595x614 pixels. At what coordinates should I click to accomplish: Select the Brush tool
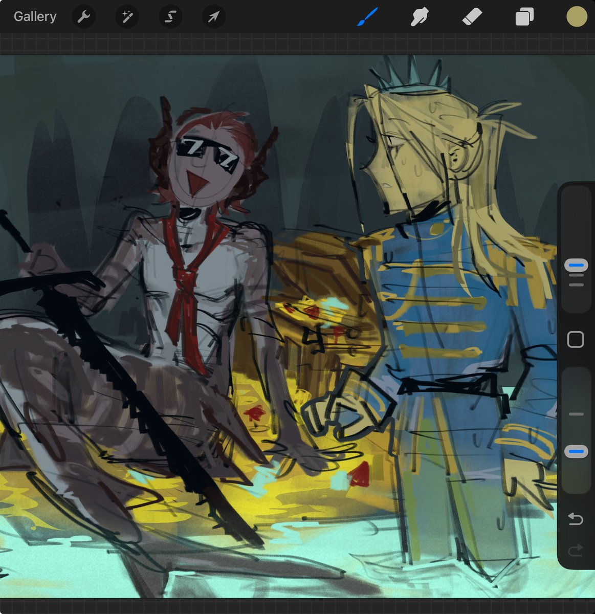[x=367, y=17]
